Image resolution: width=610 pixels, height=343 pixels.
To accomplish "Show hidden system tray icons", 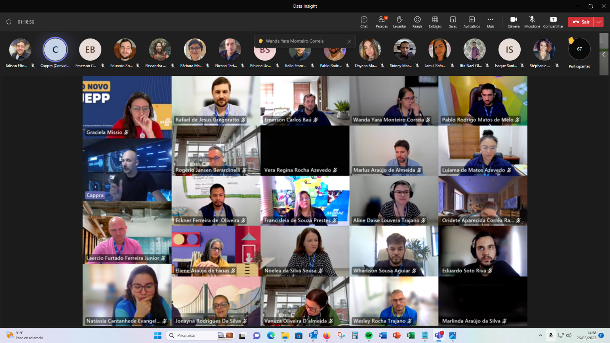I will click(x=540, y=335).
